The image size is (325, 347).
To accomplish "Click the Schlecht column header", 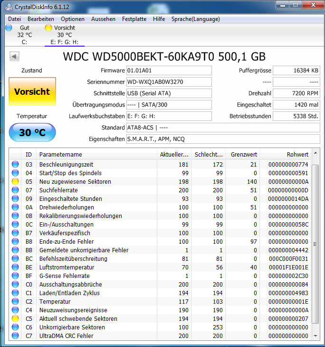I will point(208,155).
